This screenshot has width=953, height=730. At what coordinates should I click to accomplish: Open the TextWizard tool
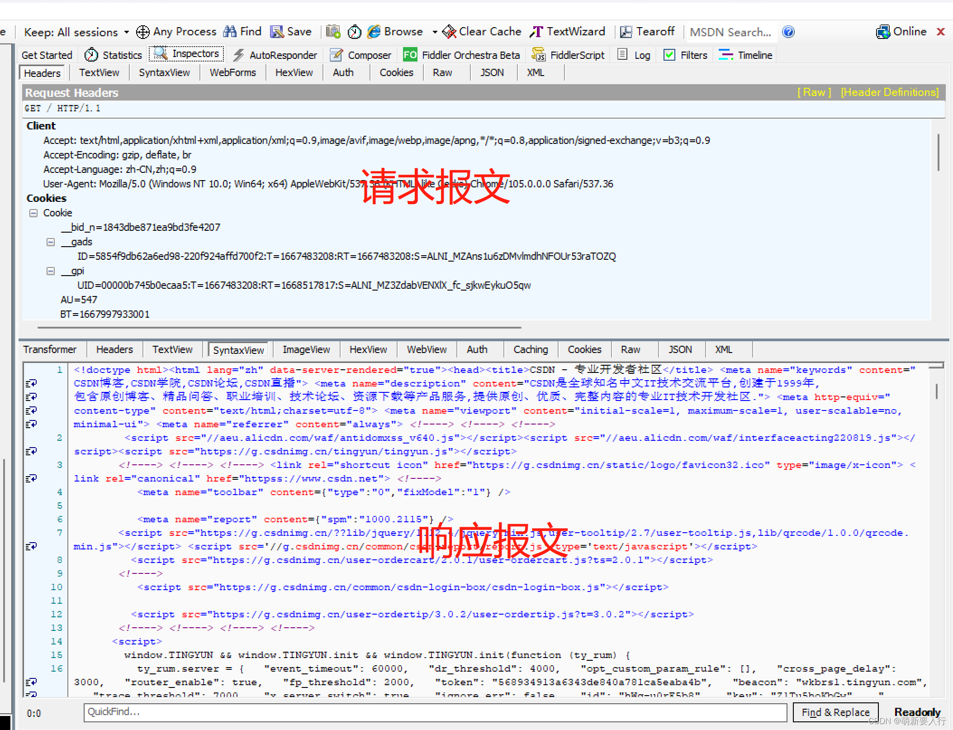point(568,32)
